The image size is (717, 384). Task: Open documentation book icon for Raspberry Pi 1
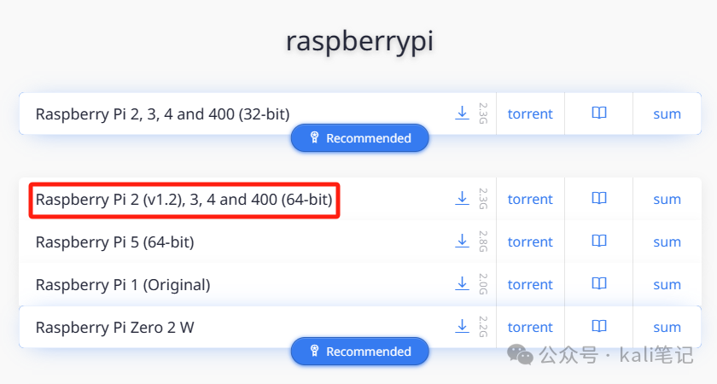point(599,284)
